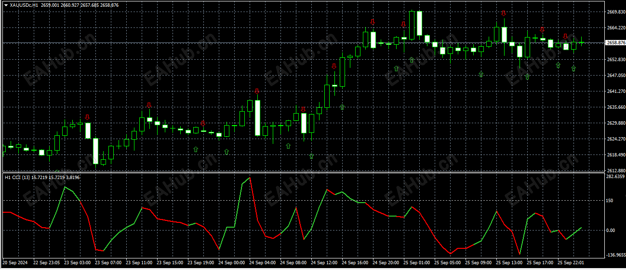Viewport: 626px width, 270px height.
Task: Click the 24 Sep 08:00 time label
Action: [293, 263]
